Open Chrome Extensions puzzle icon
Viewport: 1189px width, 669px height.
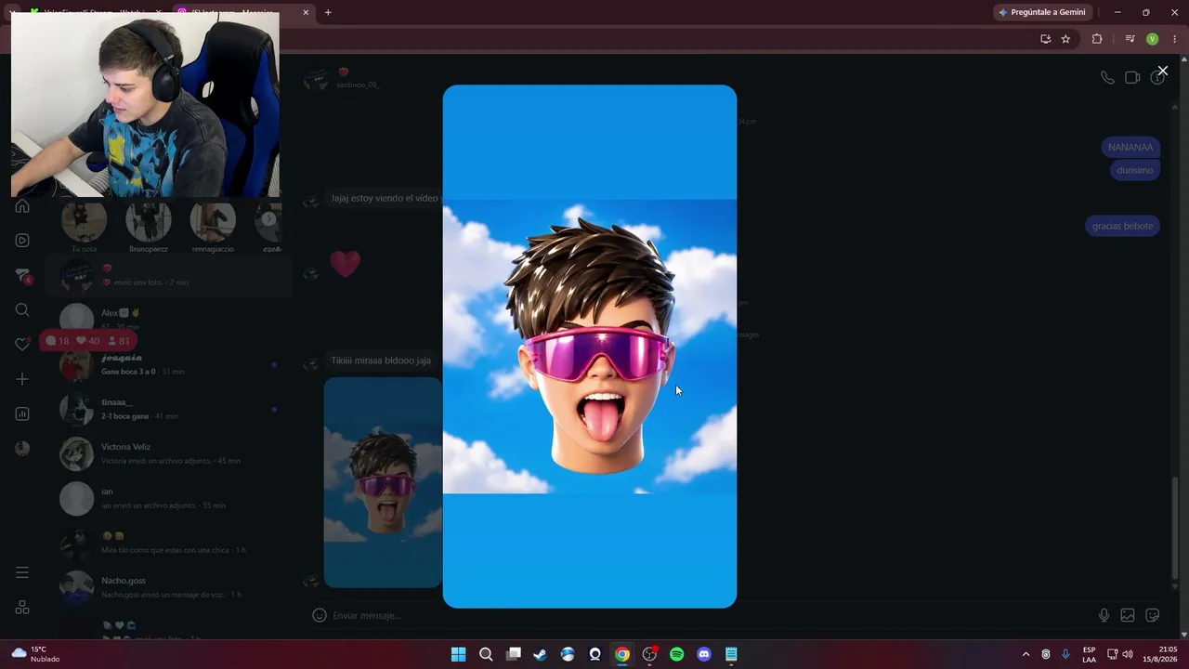[1097, 39]
